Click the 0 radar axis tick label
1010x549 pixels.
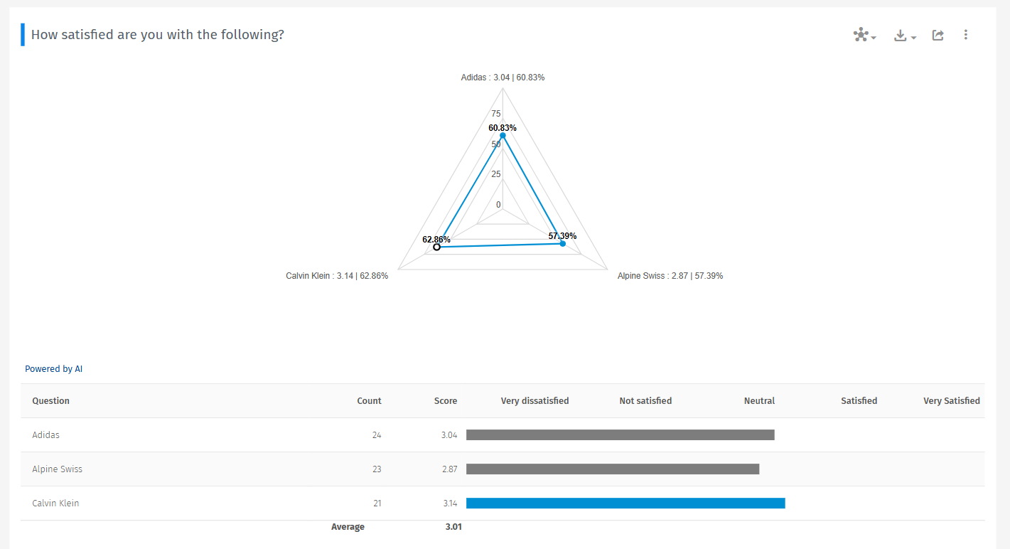coord(498,205)
